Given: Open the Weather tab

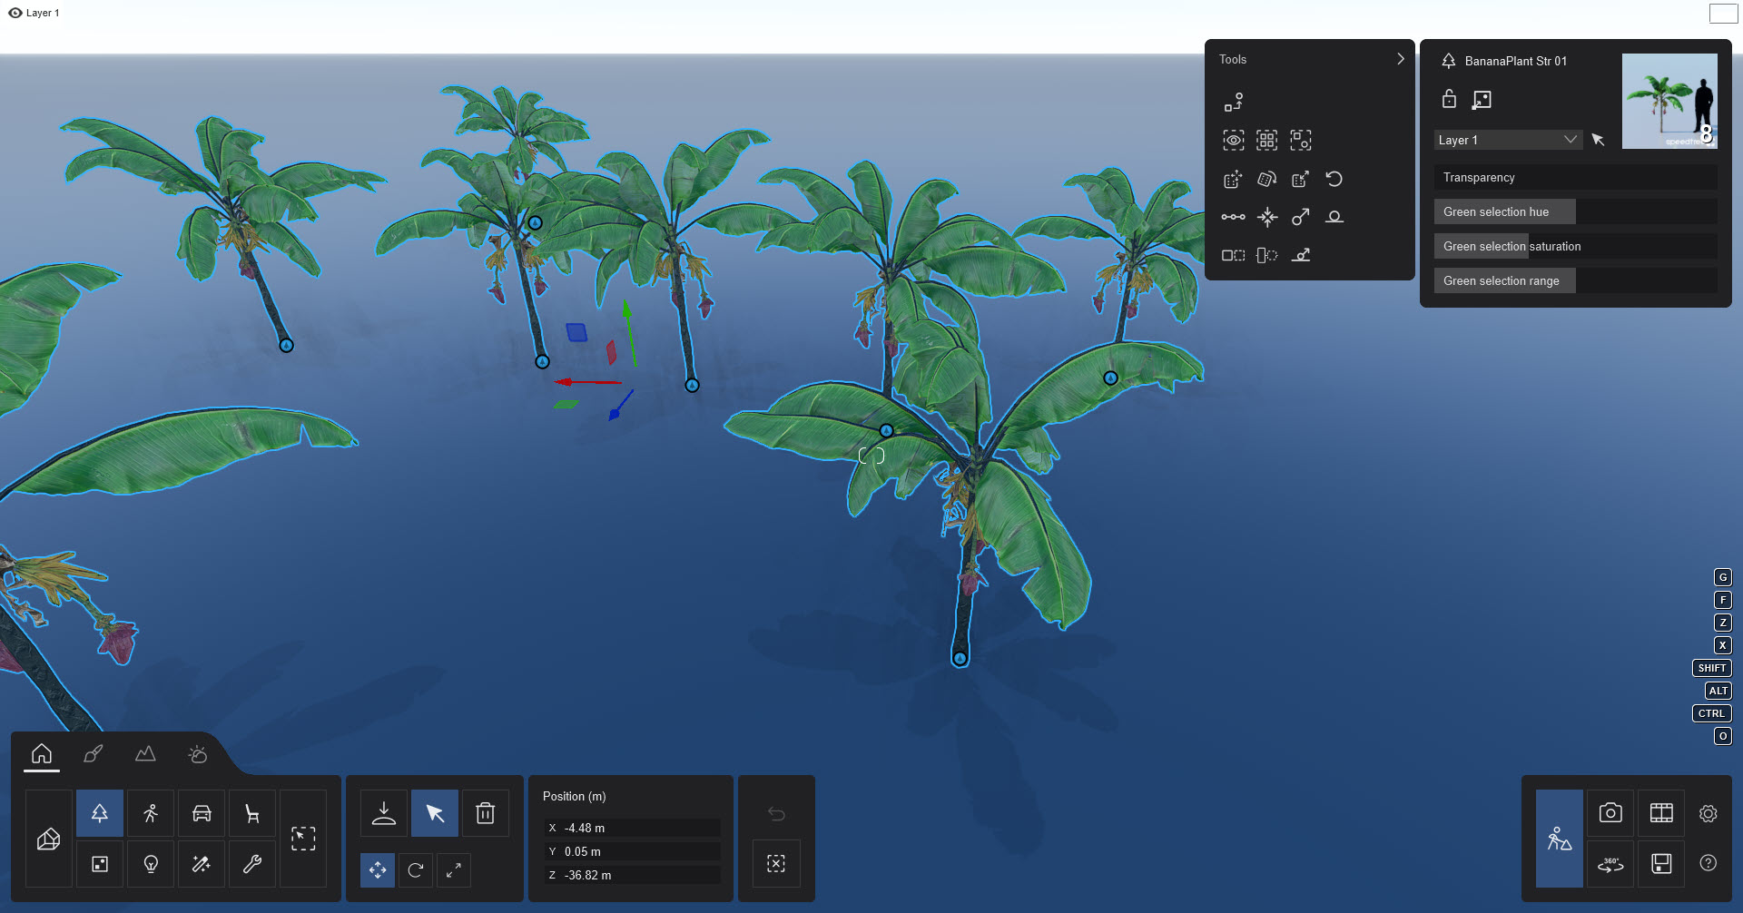Looking at the screenshot, I should pyautogui.click(x=197, y=754).
